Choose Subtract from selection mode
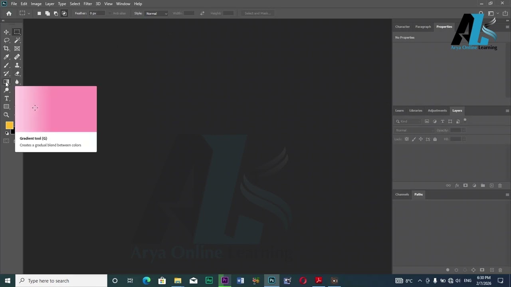Image resolution: width=511 pixels, height=287 pixels. 56,13
